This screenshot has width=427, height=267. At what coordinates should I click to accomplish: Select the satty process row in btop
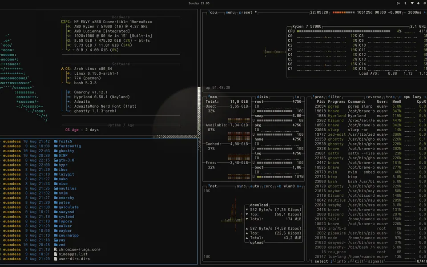point(370,153)
